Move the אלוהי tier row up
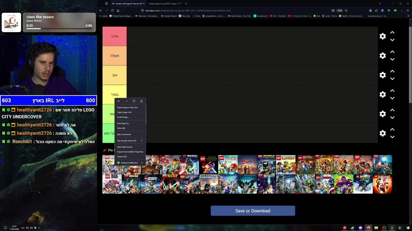412x231 pixels. (x=392, y=33)
